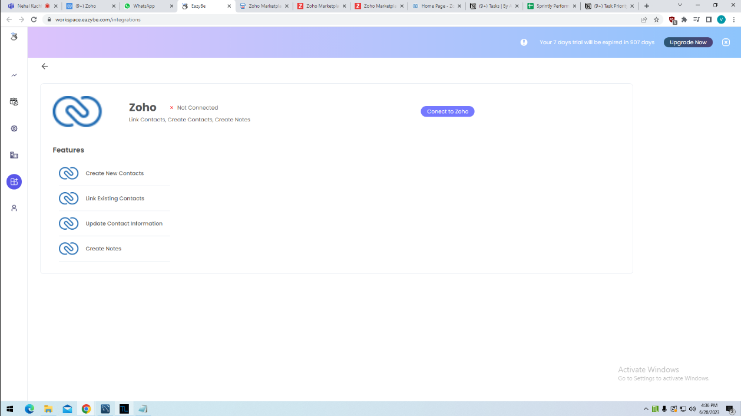Click the trial banner exclamation icon
The width and height of the screenshot is (741, 416).
click(x=524, y=42)
